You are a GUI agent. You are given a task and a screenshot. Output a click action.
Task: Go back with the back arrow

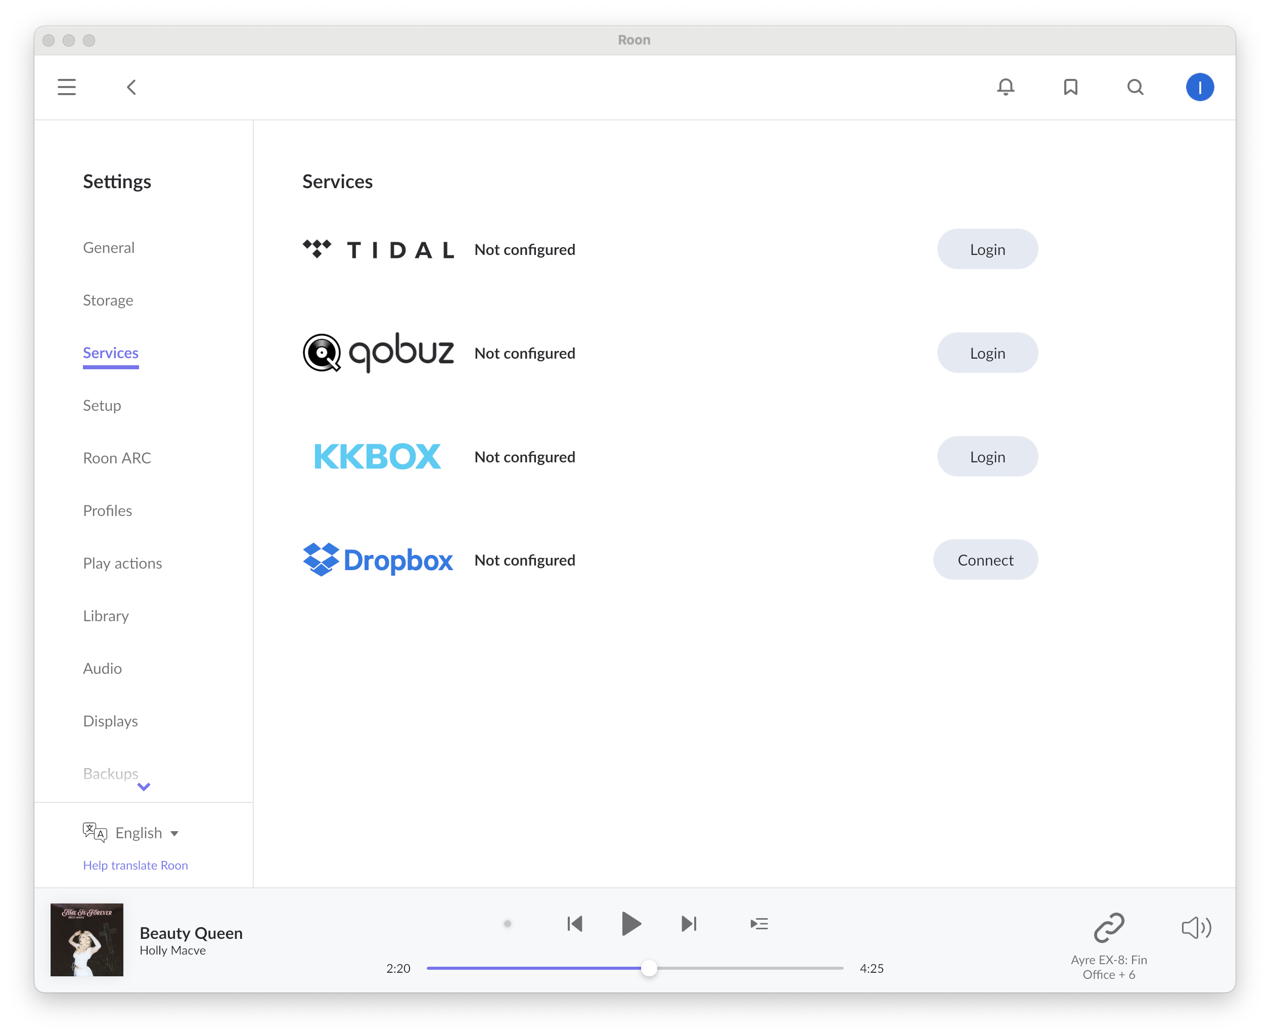(131, 87)
